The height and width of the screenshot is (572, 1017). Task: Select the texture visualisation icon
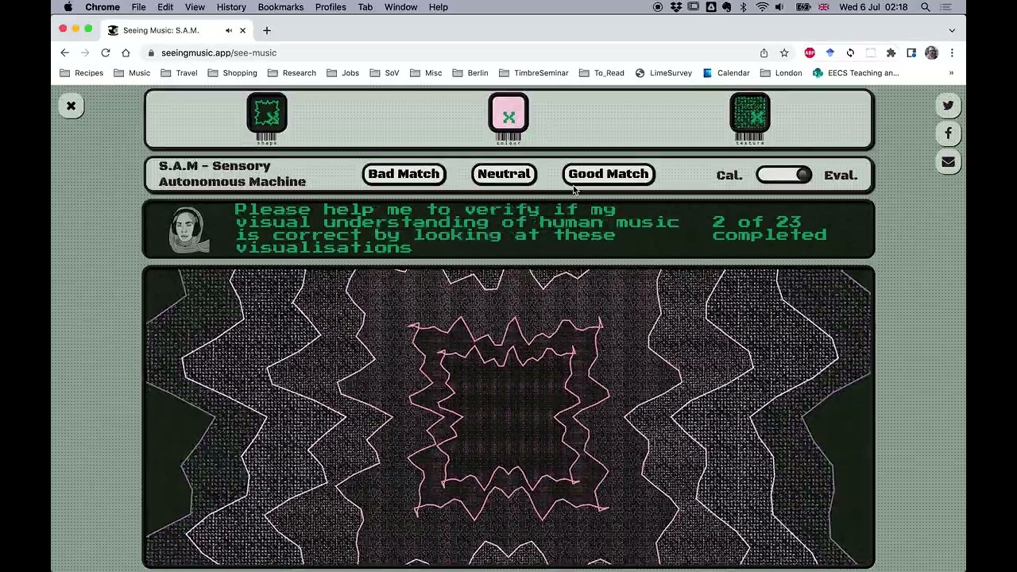750,114
